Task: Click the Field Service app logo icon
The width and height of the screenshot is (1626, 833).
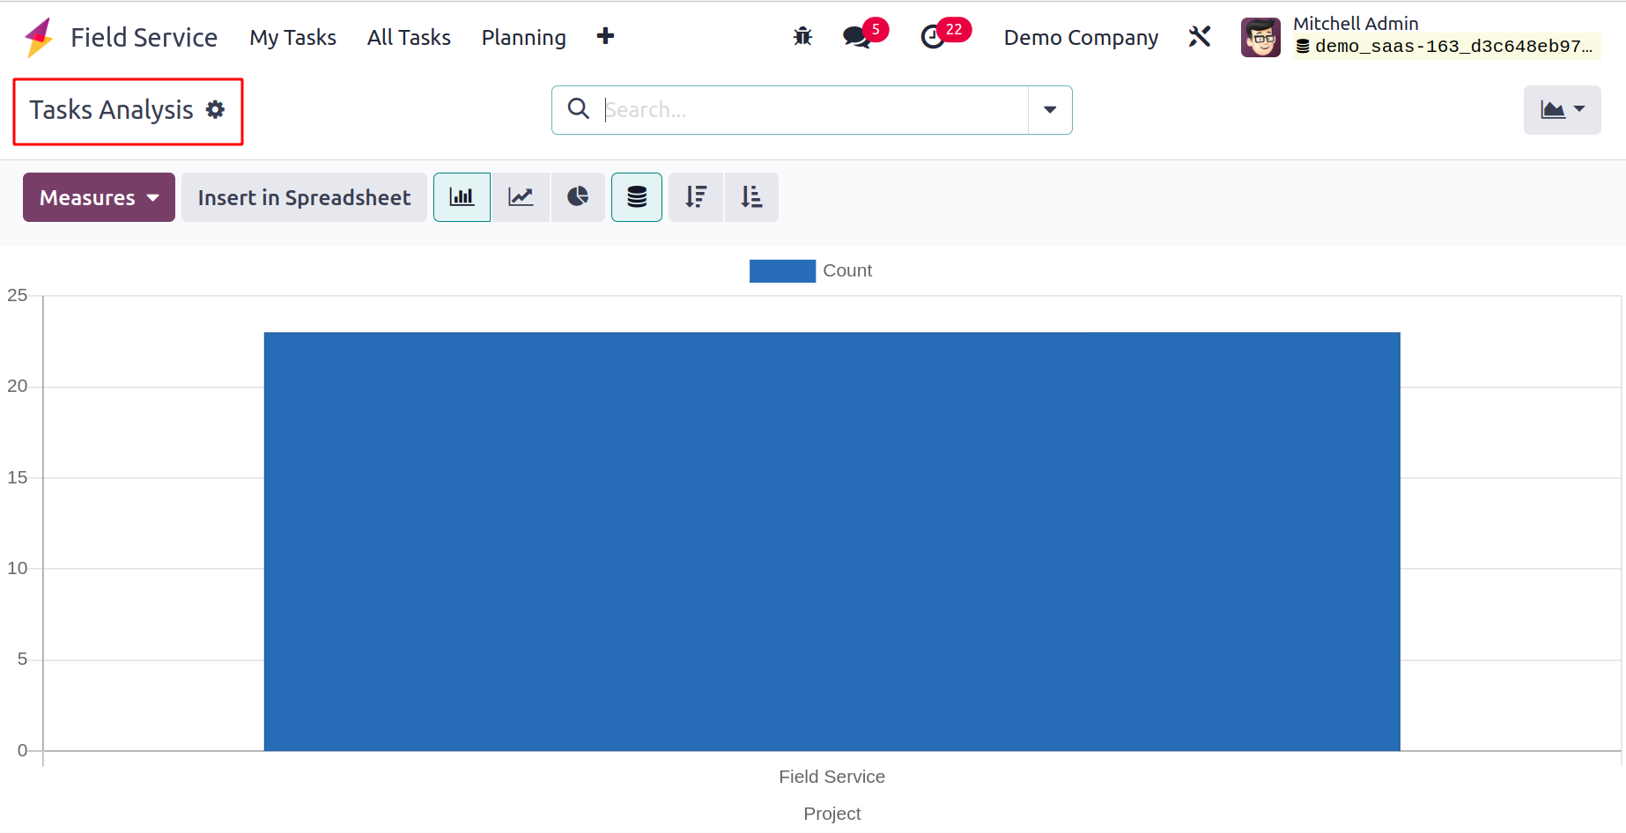Action: 39,38
